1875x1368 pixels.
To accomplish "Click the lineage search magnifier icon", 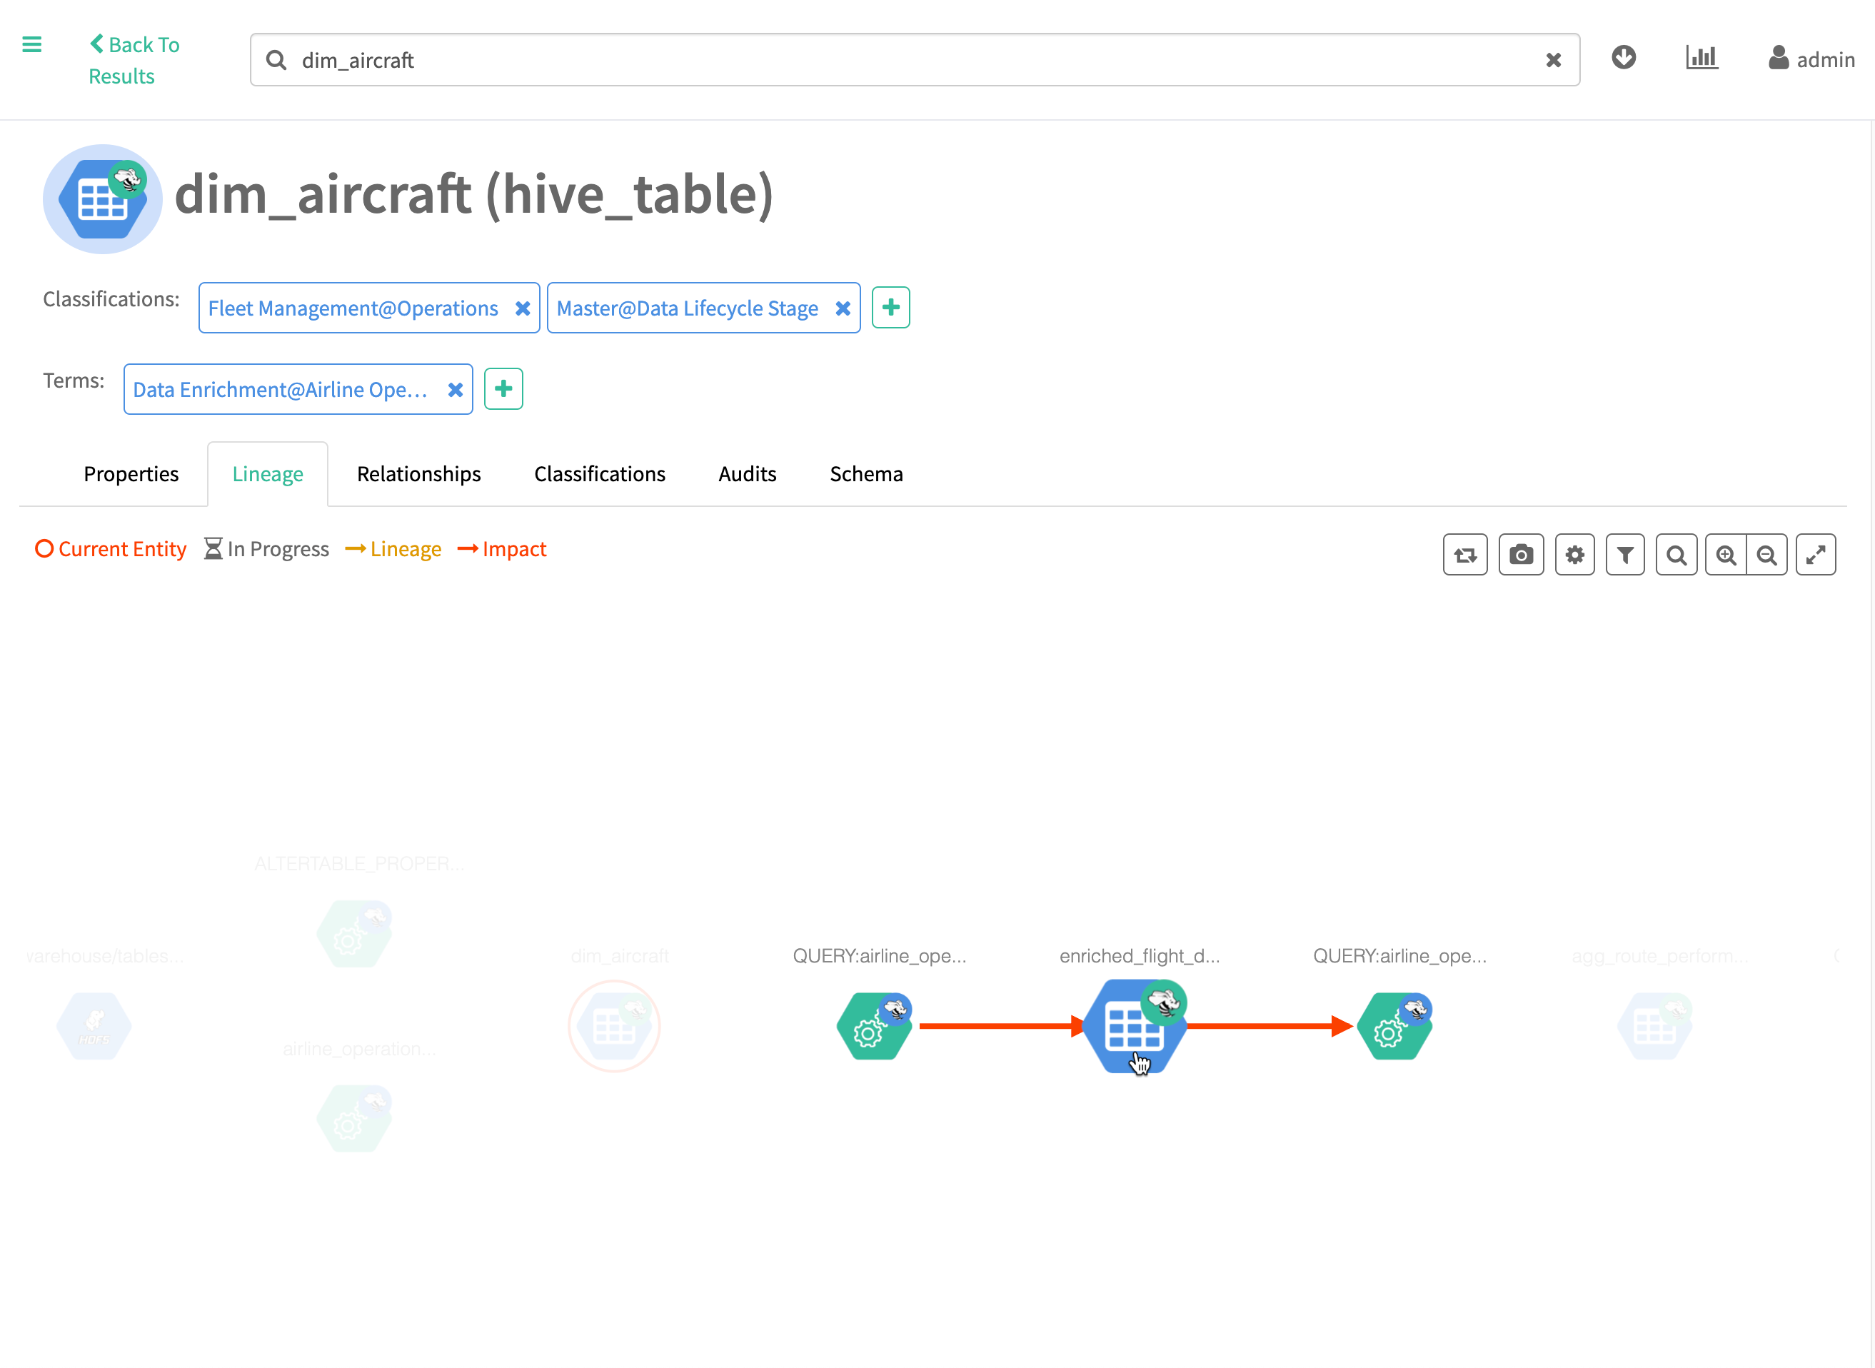I will click(x=1675, y=555).
